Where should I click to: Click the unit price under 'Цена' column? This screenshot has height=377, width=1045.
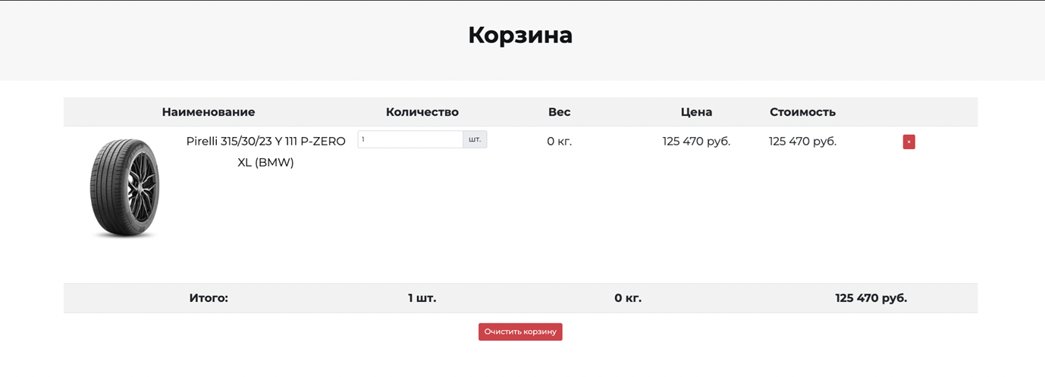tap(696, 142)
